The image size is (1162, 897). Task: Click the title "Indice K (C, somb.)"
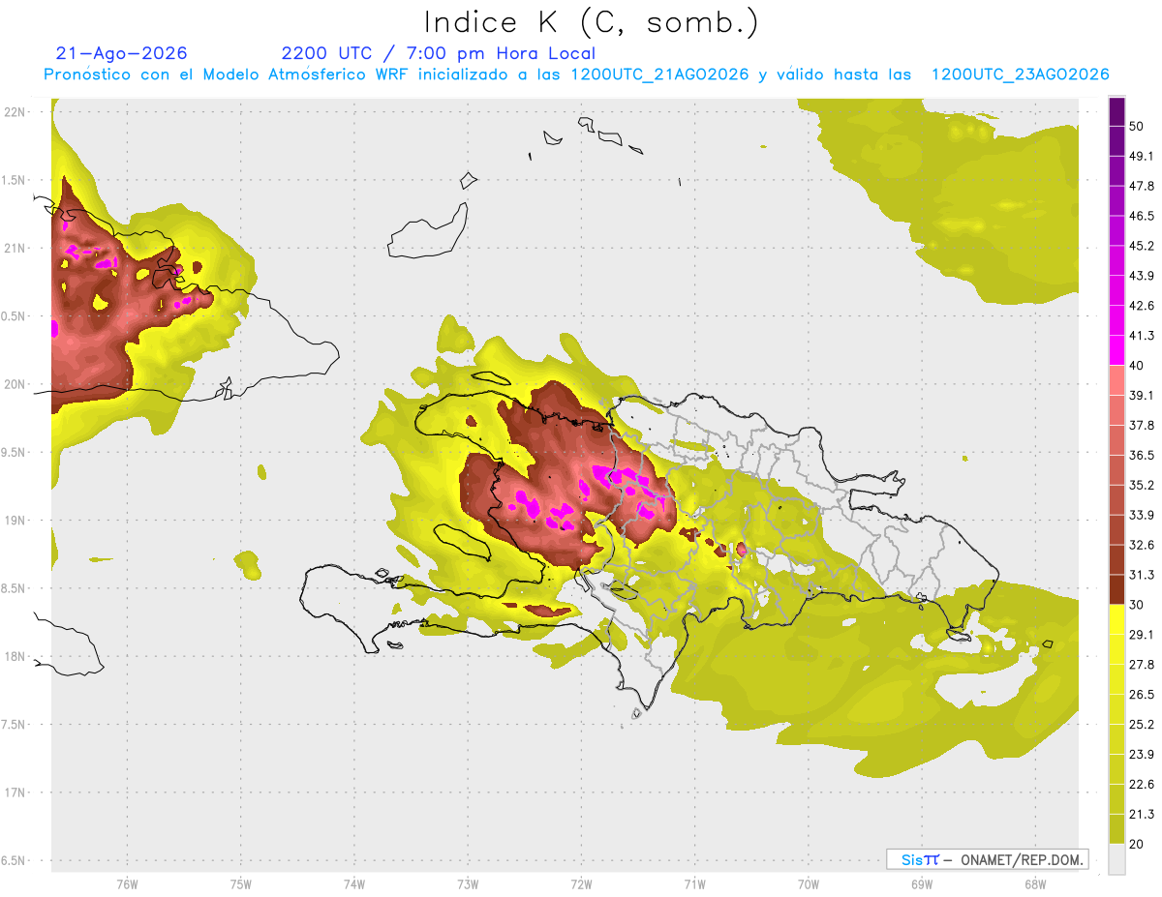(591, 22)
